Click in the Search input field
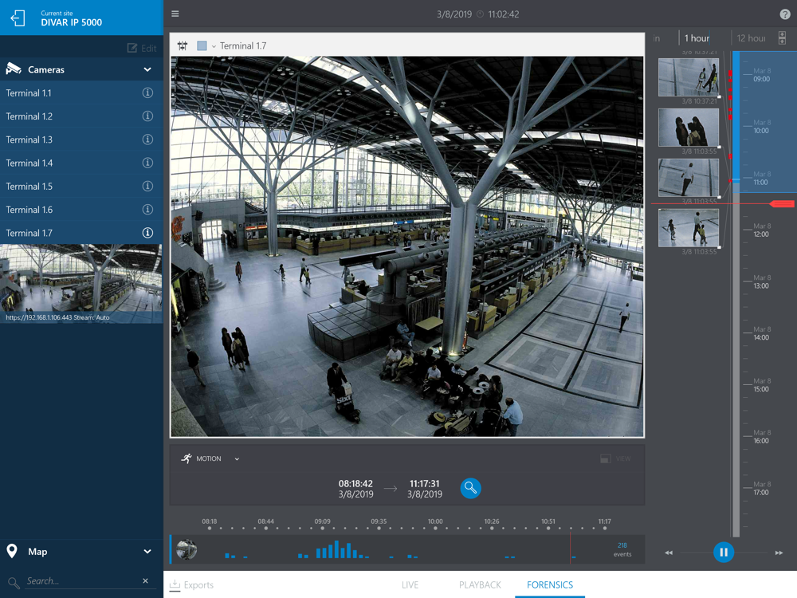 (x=81, y=580)
